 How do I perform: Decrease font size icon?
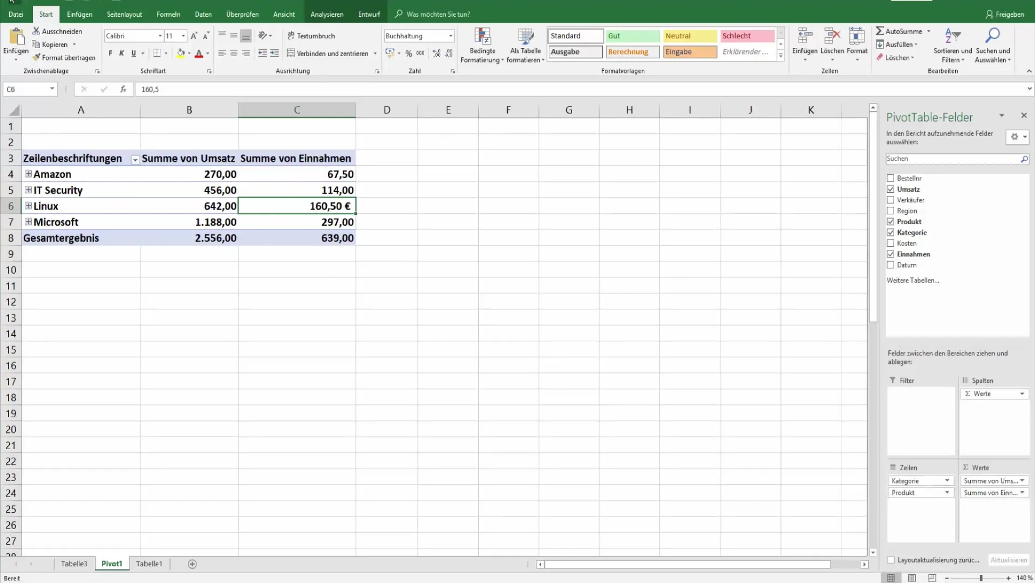click(x=206, y=36)
